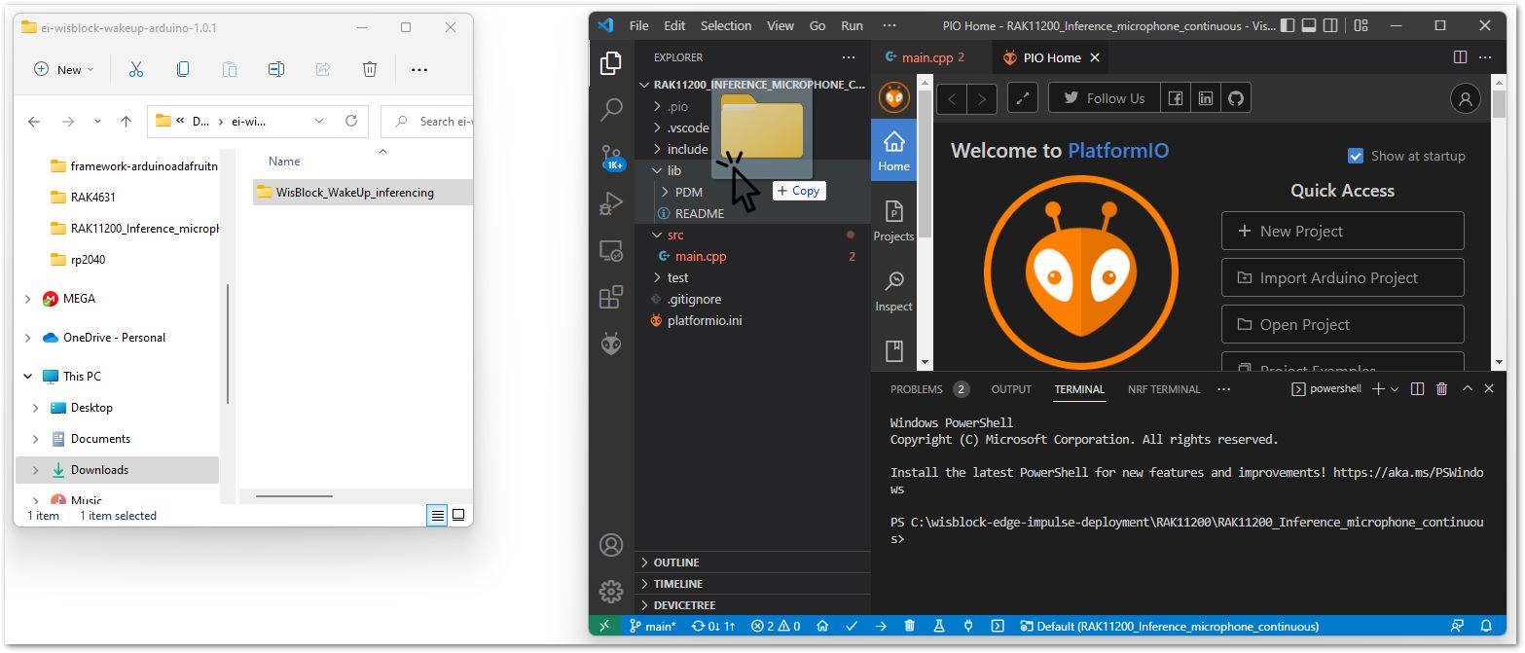Viewport: 1525px width, 653px height.
Task: Click the Import Arduino Project button
Action: [x=1342, y=277]
